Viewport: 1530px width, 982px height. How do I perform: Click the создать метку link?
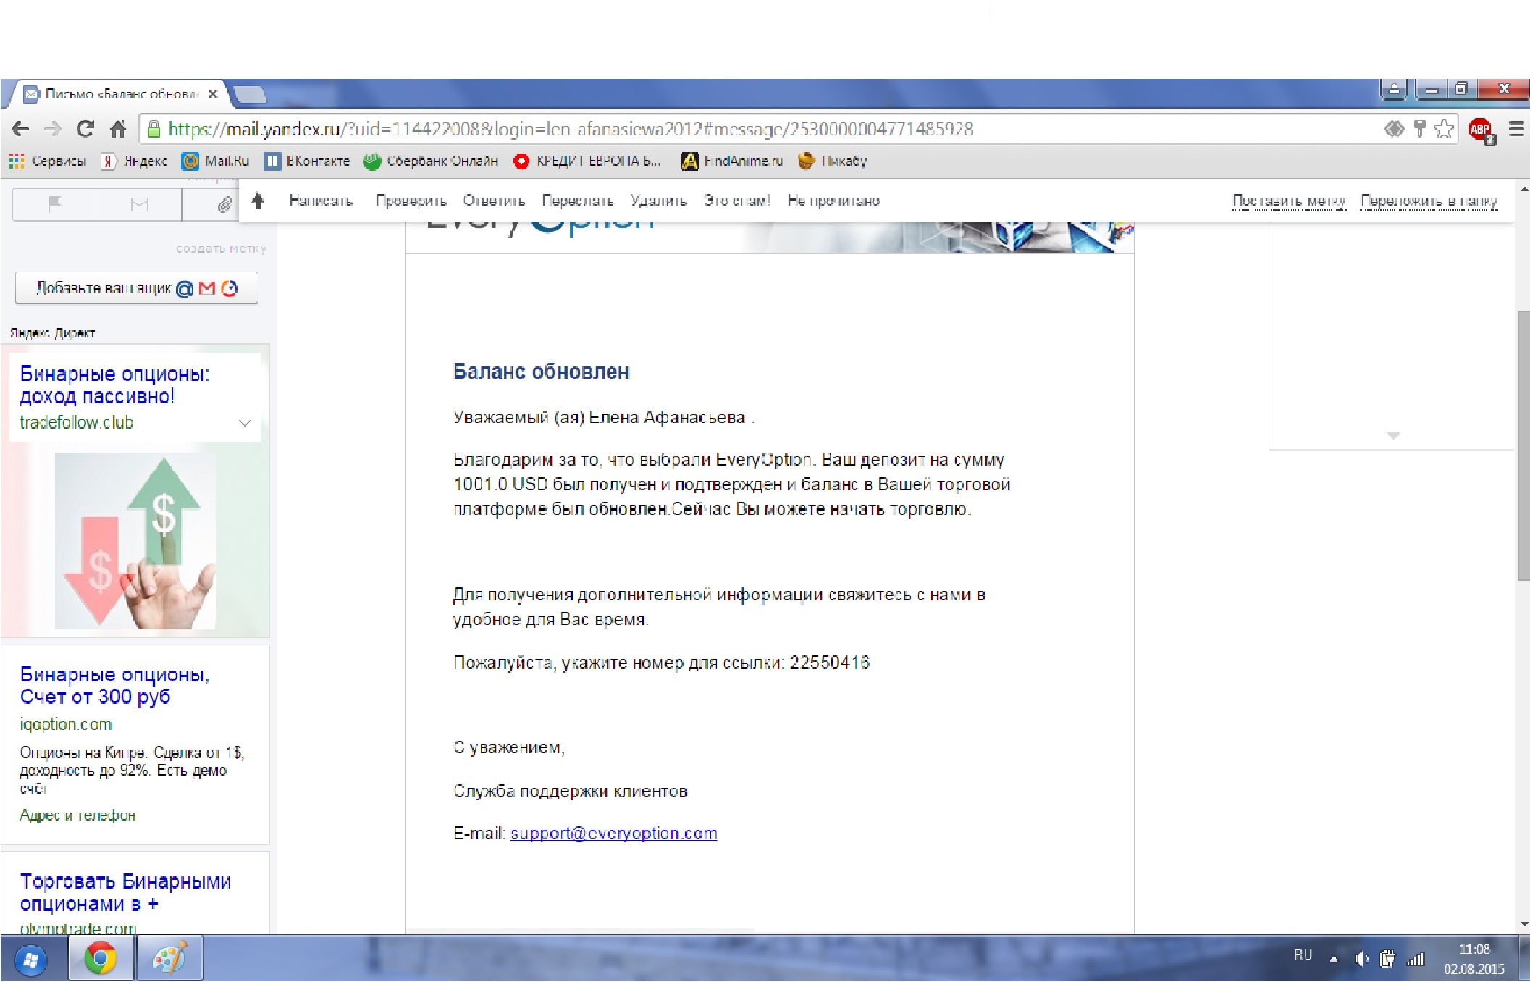tap(222, 248)
